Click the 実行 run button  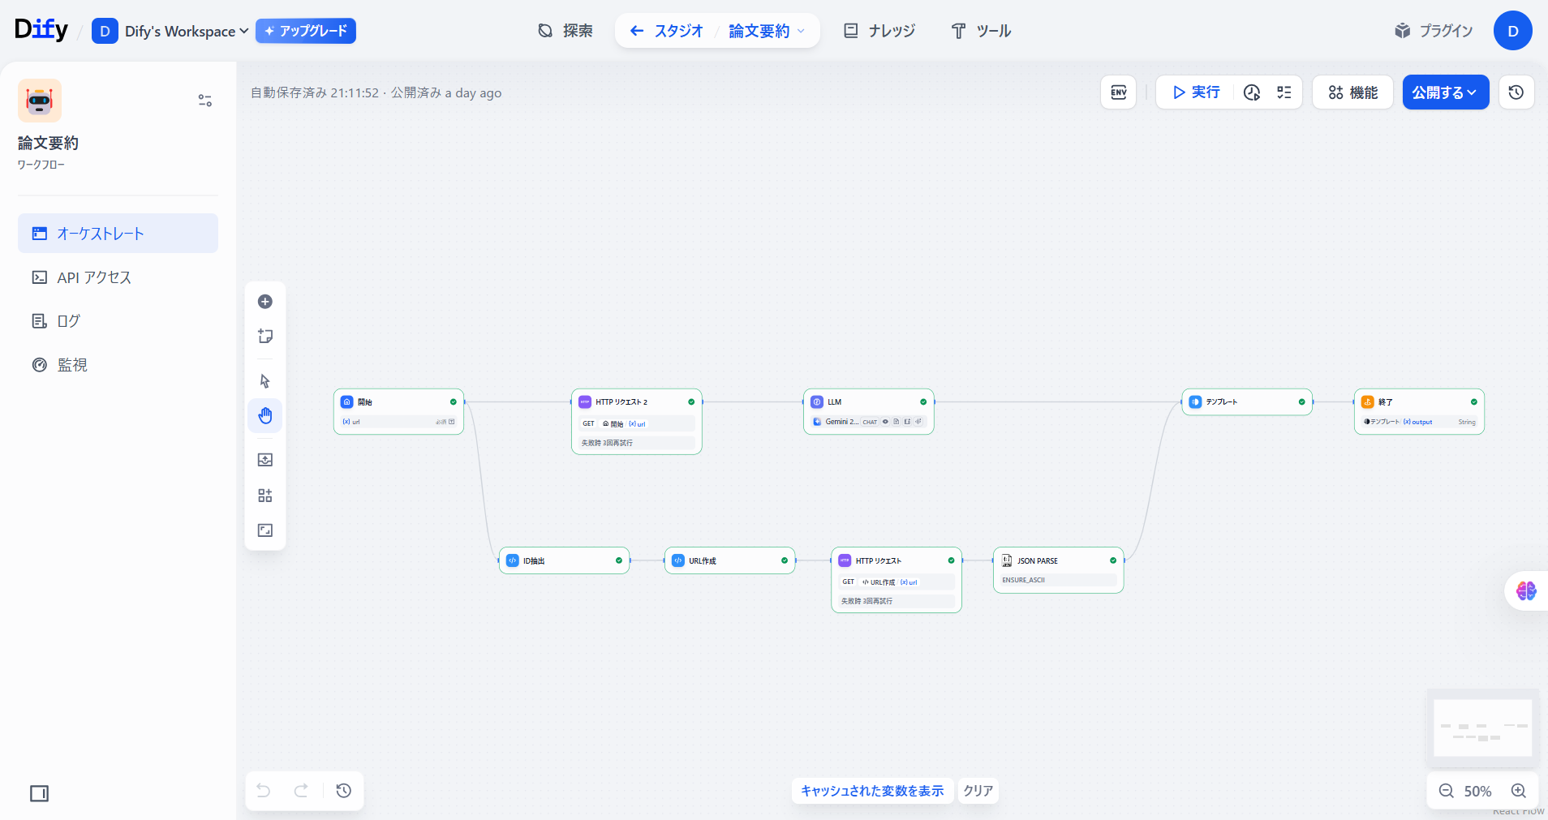[x=1196, y=92]
